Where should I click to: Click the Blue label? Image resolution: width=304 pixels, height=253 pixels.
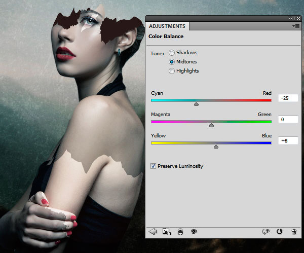click(267, 135)
